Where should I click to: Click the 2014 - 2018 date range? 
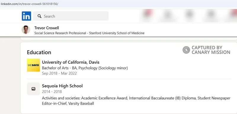click(x=52, y=92)
